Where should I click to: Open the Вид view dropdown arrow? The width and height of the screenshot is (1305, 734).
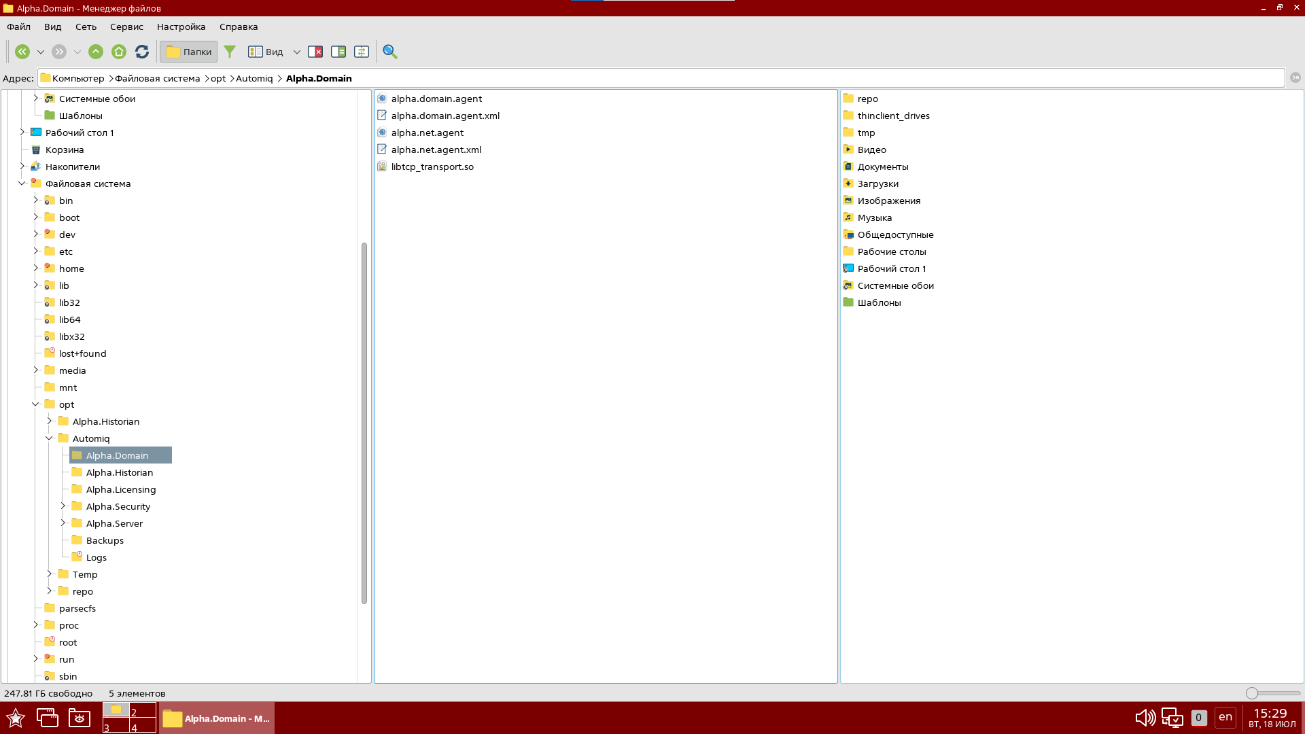pos(296,52)
